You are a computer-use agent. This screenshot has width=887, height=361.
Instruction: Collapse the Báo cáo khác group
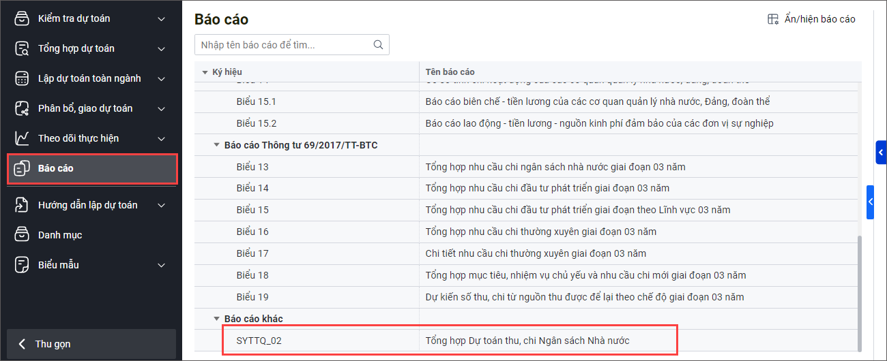coord(216,319)
